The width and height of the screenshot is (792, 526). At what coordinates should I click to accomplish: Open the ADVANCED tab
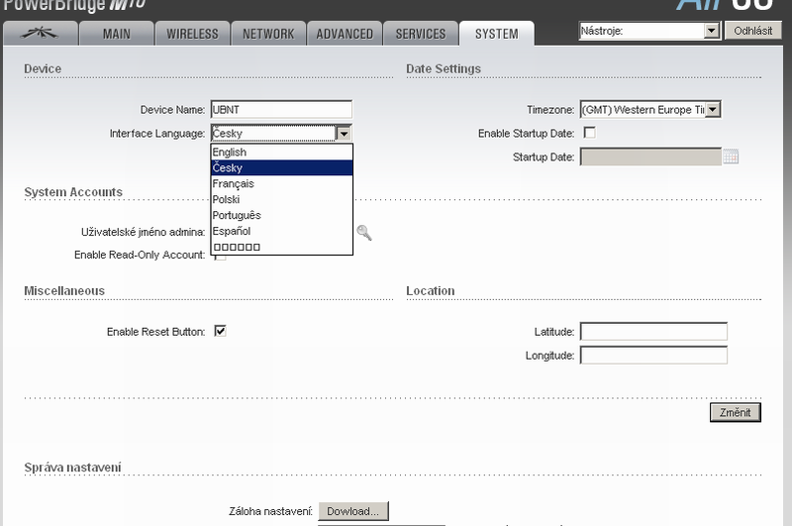pyautogui.click(x=345, y=34)
